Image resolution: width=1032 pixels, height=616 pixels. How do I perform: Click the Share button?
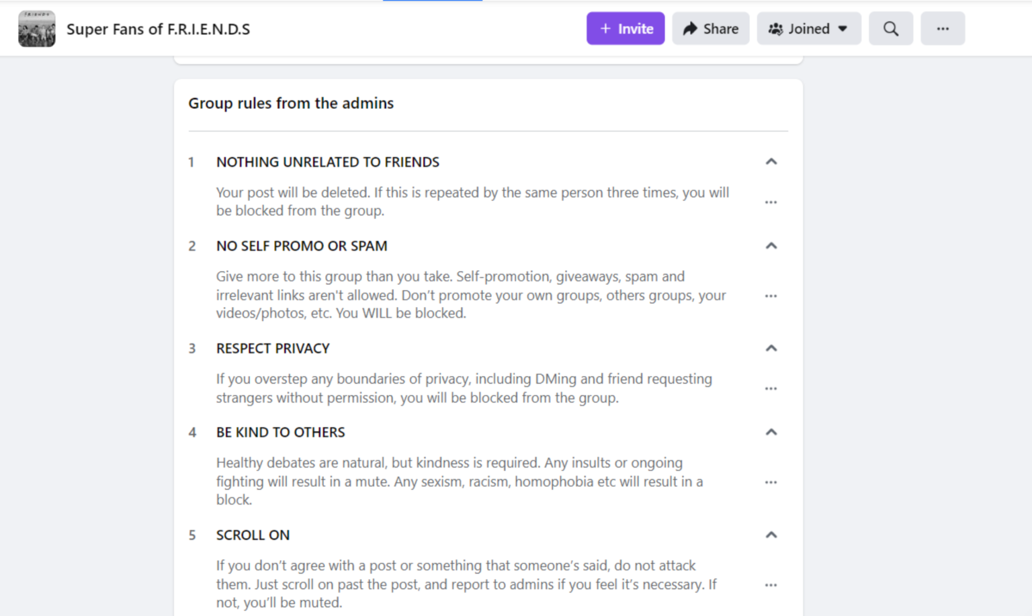(x=710, y=28)
